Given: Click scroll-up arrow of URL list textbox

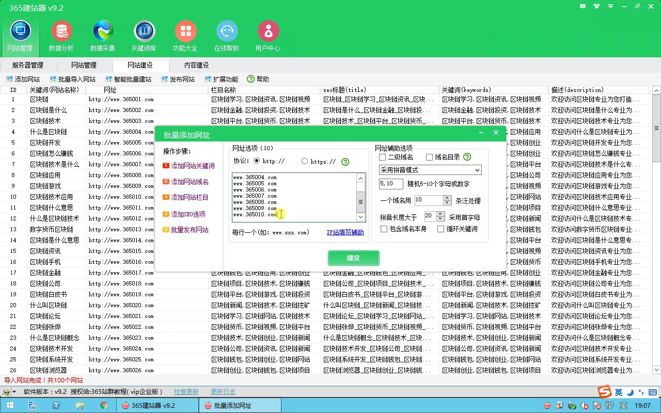Looking at the screenshot, I should 361,178.
